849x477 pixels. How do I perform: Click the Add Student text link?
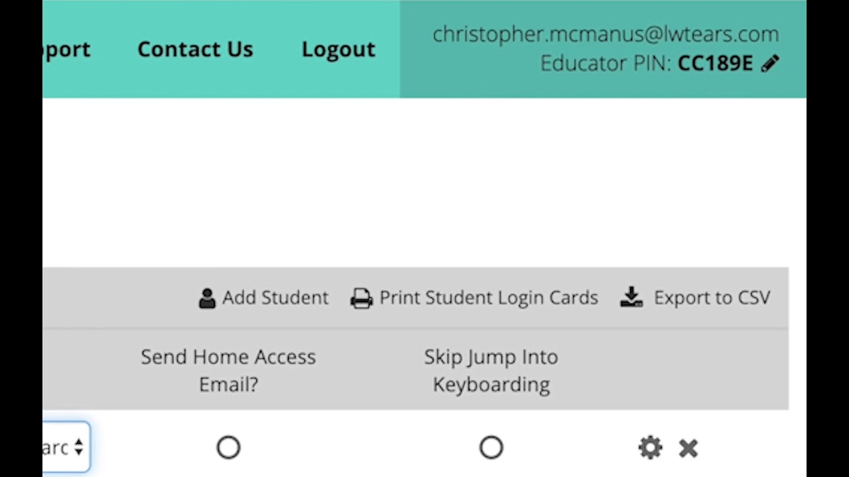(x=275, y=297)
